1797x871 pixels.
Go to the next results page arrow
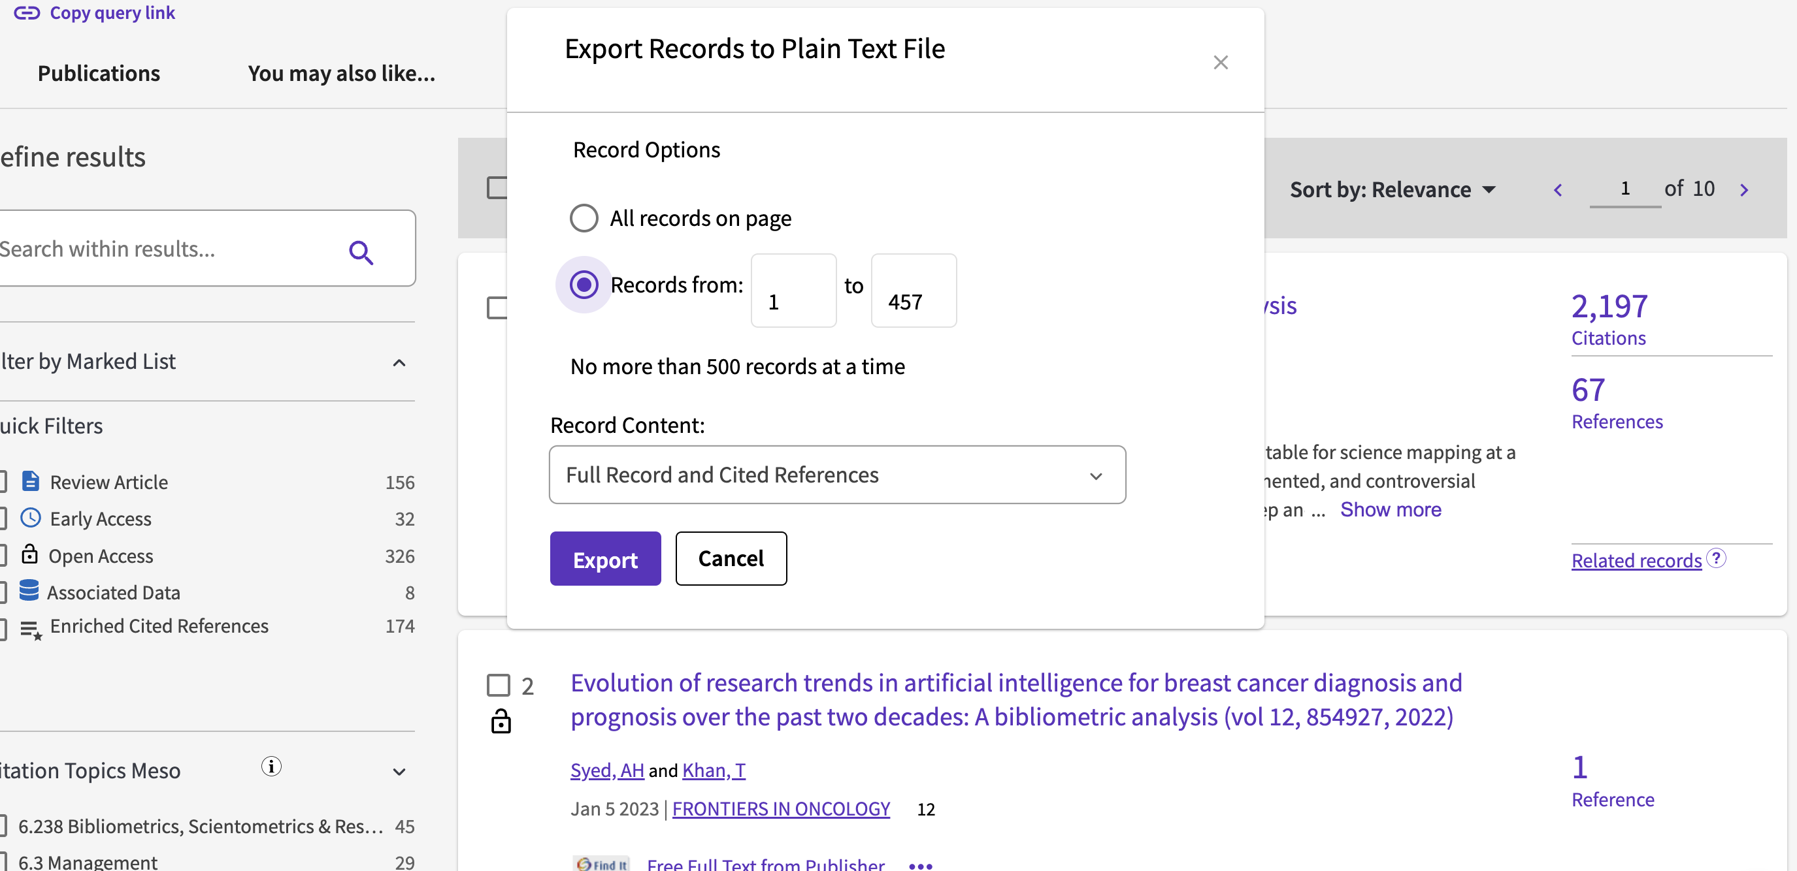point(1745,189)
